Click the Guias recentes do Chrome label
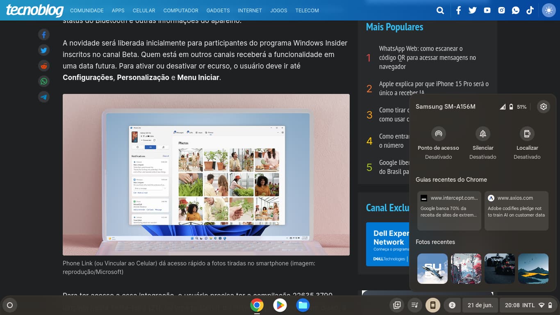The image size is (560, 315). click(451, 180)
